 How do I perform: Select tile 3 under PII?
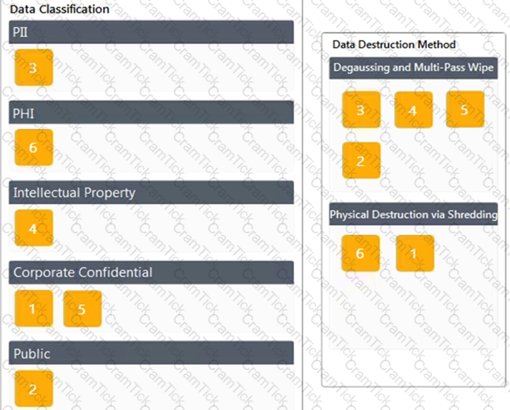[x=34, y=67]
